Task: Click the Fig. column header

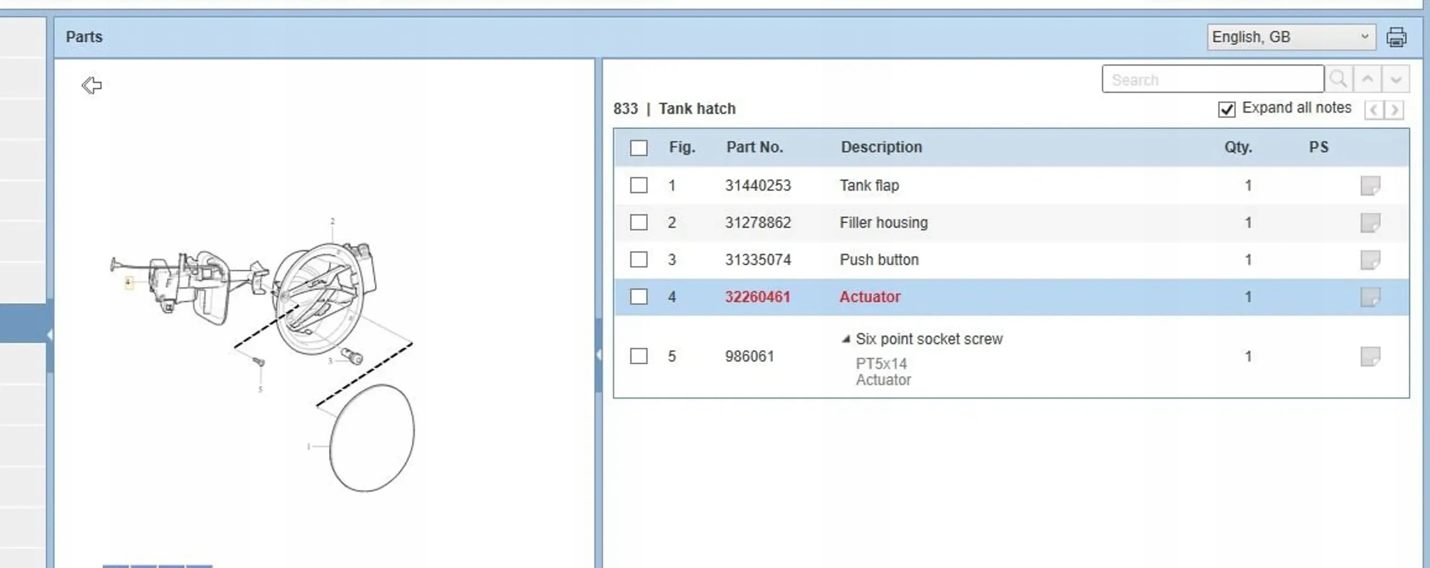Action: 682,148
